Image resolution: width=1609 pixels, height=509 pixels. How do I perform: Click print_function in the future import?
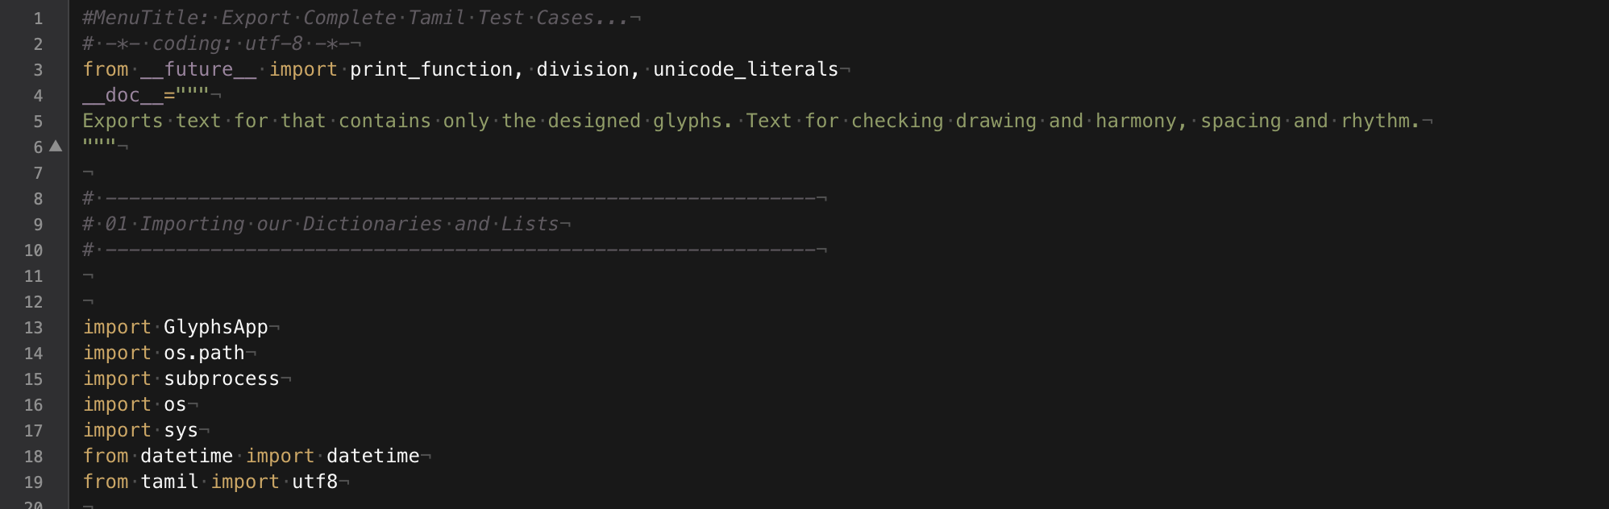tap(431, 69)
